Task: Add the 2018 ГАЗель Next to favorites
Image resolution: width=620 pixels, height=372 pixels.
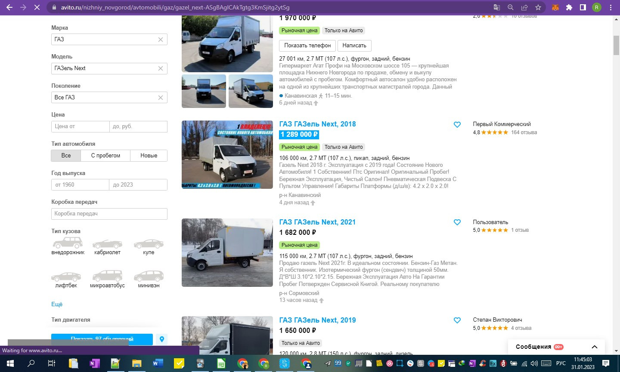Action: (457, 125)
